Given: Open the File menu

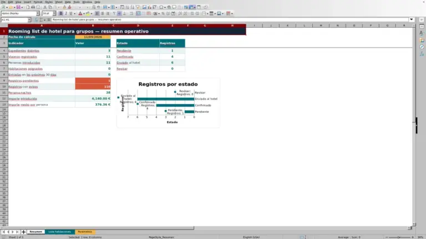Looking at the screenshot, I should pos(3,2).
